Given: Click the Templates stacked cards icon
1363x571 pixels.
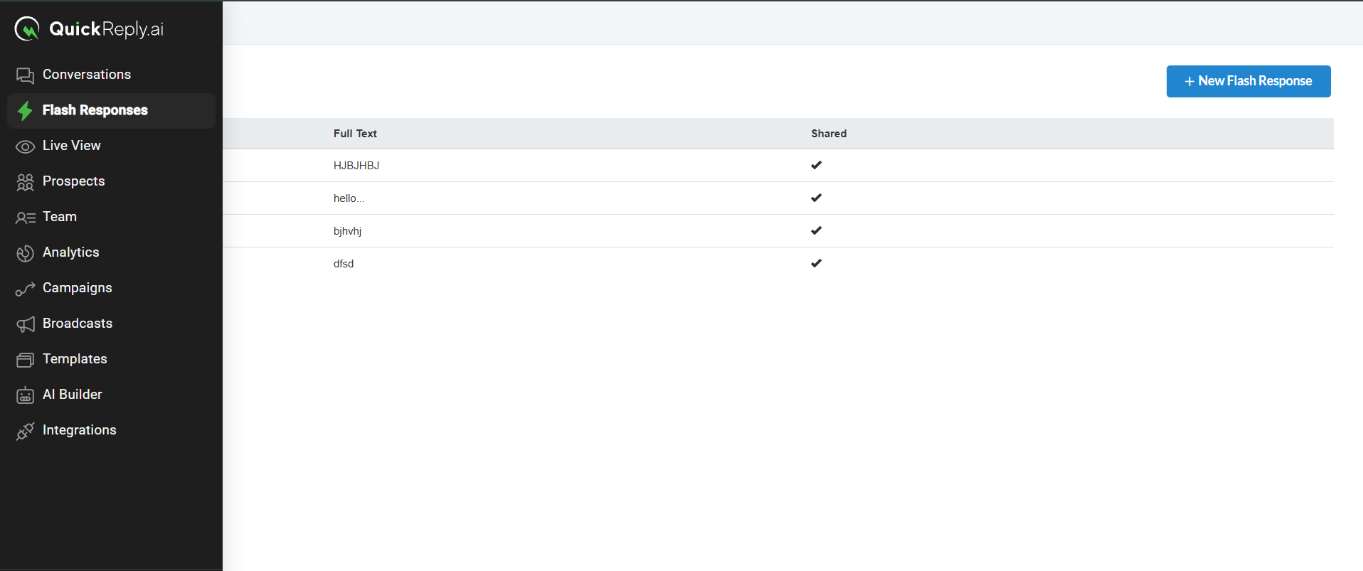Looking at the screenshot, I should tap(25, 360).
